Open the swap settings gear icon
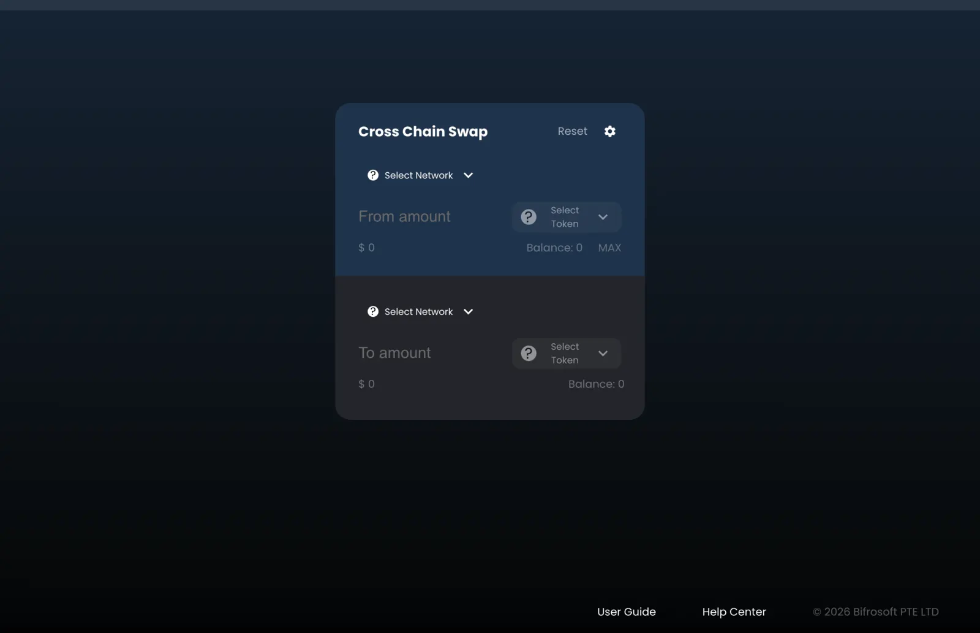The image size is (980, 633). [x=609, y=131]
